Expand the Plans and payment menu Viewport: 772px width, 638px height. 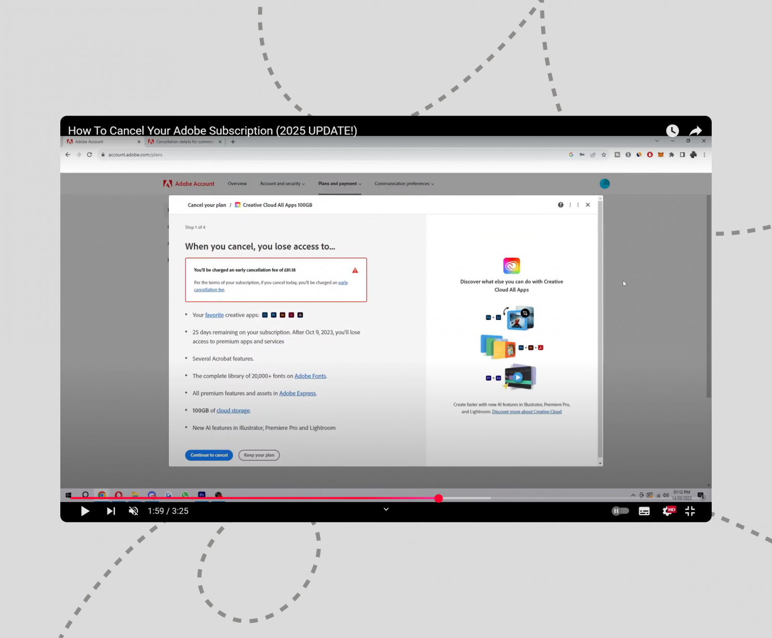tap(339, 184)
